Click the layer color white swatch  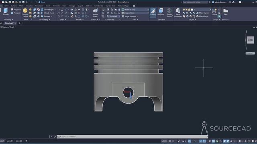pos(192,10)
